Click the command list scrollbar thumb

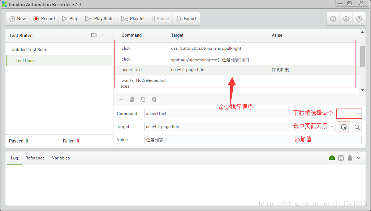[362, 57]
